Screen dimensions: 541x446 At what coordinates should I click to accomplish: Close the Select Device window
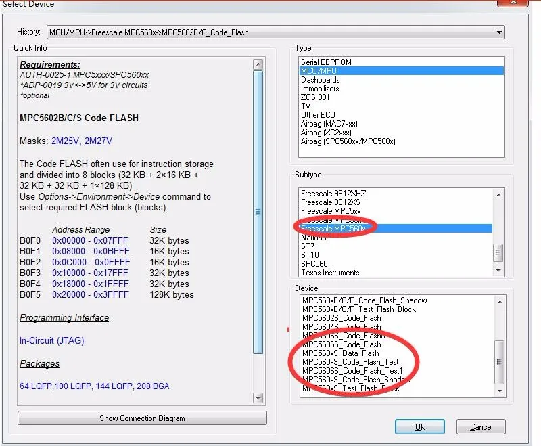(x=513, y=3)
